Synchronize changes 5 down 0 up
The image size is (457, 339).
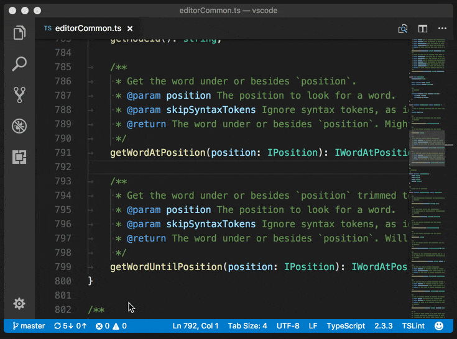[70, 326]
